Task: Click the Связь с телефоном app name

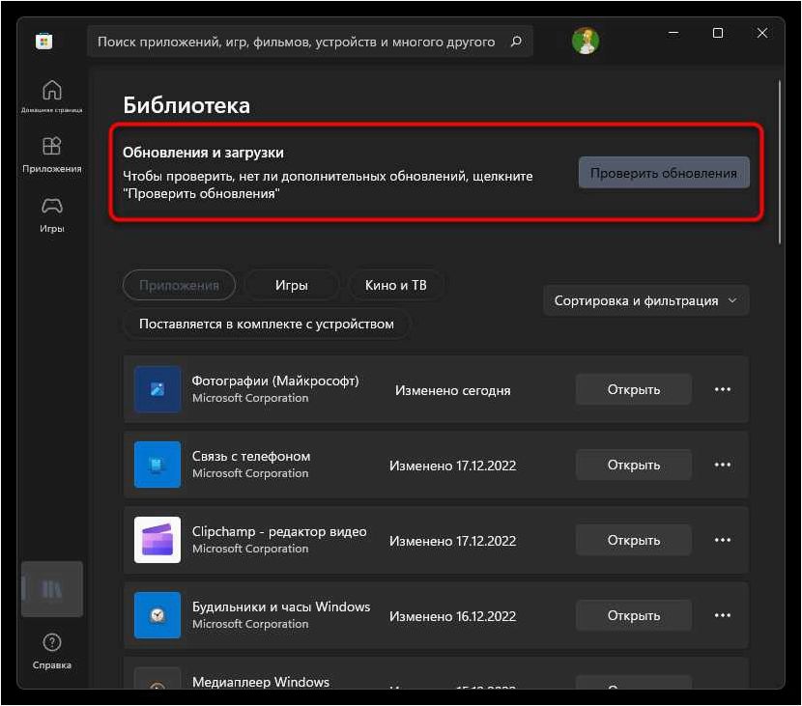Action: coord(251,456)
